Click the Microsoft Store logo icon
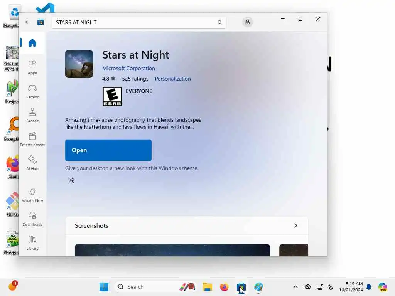Screen dimensions: 395x296 tap(41, 22)
